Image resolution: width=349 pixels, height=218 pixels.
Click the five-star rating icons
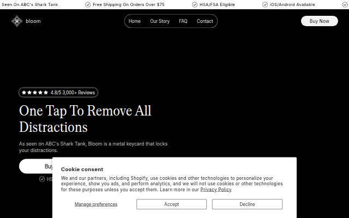click(x=35, y=93)
